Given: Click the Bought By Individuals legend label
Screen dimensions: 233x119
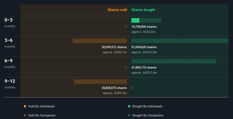Looking at the screenshot, I should [x=147, y=106].
